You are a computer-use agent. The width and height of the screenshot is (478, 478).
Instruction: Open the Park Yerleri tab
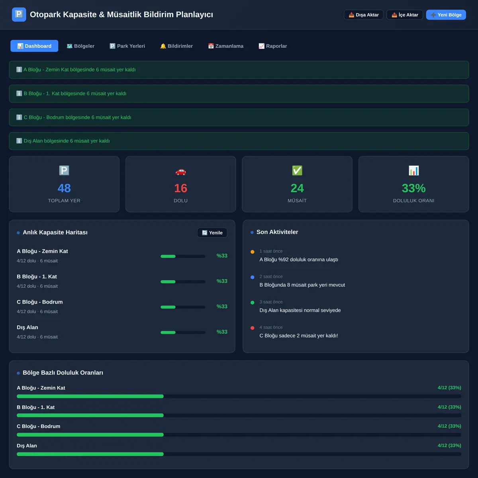click(127, 46)
